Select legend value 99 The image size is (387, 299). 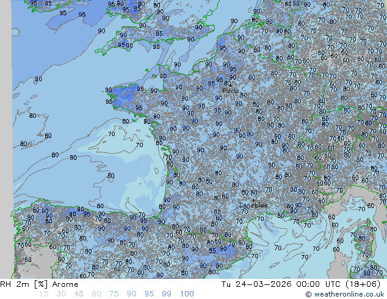[167, 294]
